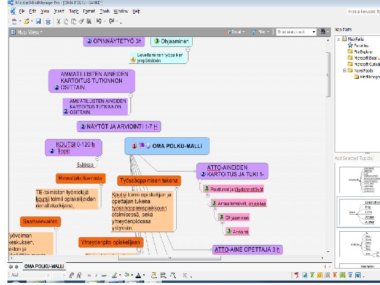Click the Export to PDF icon
This screenshot has width=380, height=285.
297,275
